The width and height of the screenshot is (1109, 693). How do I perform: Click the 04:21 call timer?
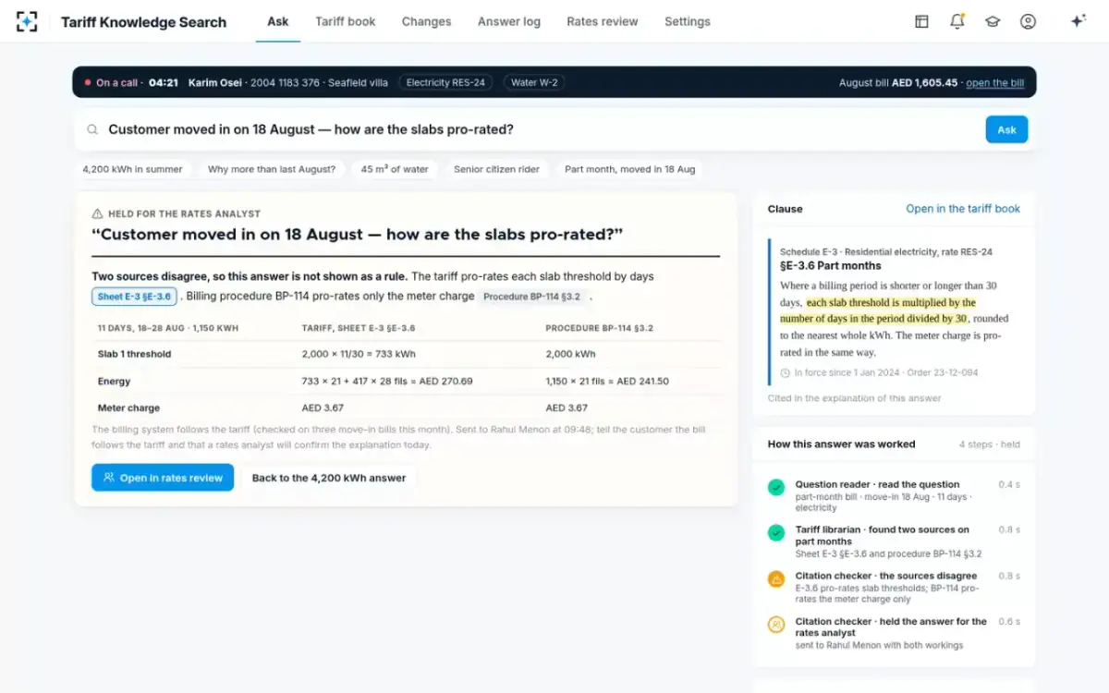pyautogui.click(x=164, y=82)
